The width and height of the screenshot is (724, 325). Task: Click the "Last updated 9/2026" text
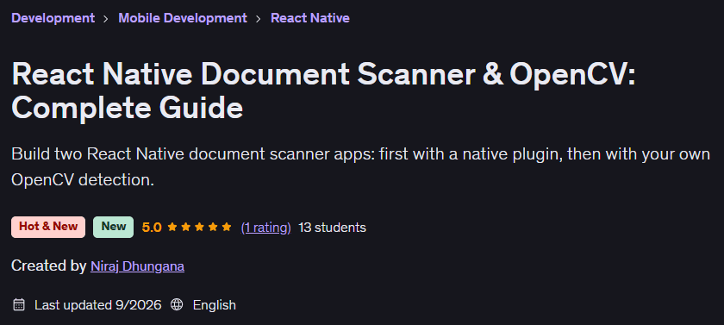[x=98, y=304]
